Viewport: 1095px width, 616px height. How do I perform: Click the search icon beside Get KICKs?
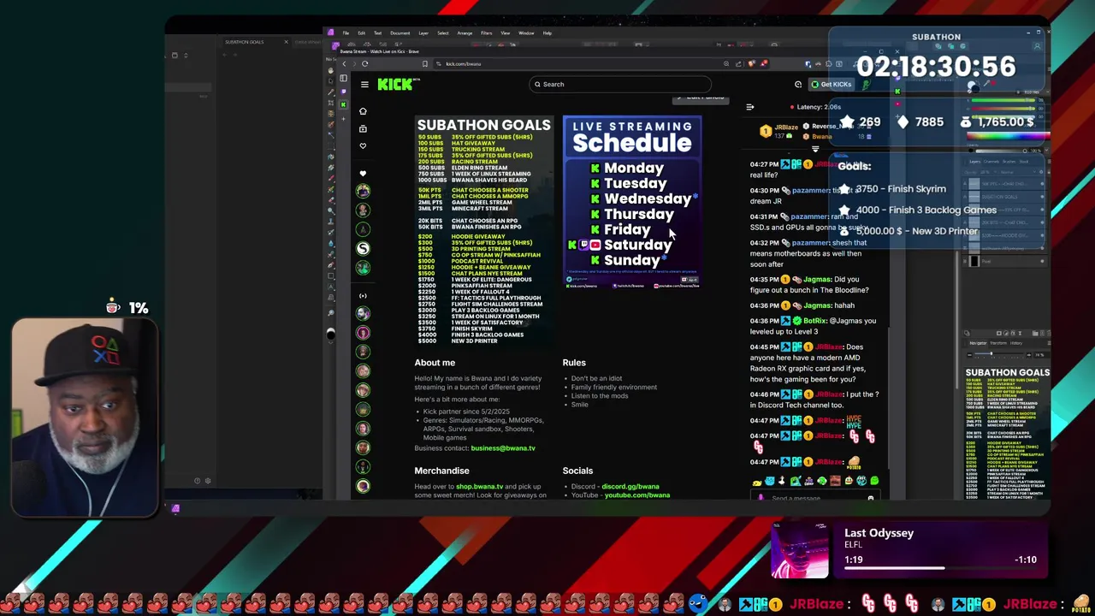tap(798, 84)
